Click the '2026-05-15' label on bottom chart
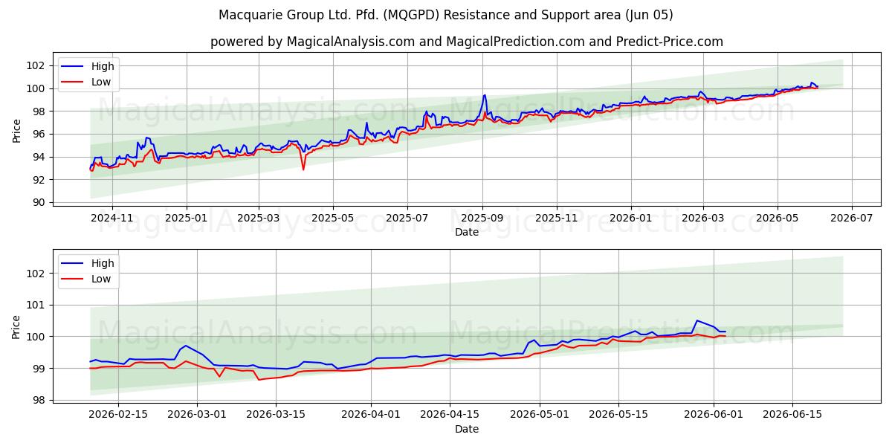Viewport: 892px width, 446px height. click(619, 416)
